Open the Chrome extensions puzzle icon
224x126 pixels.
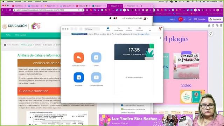[x=135, y=10]
